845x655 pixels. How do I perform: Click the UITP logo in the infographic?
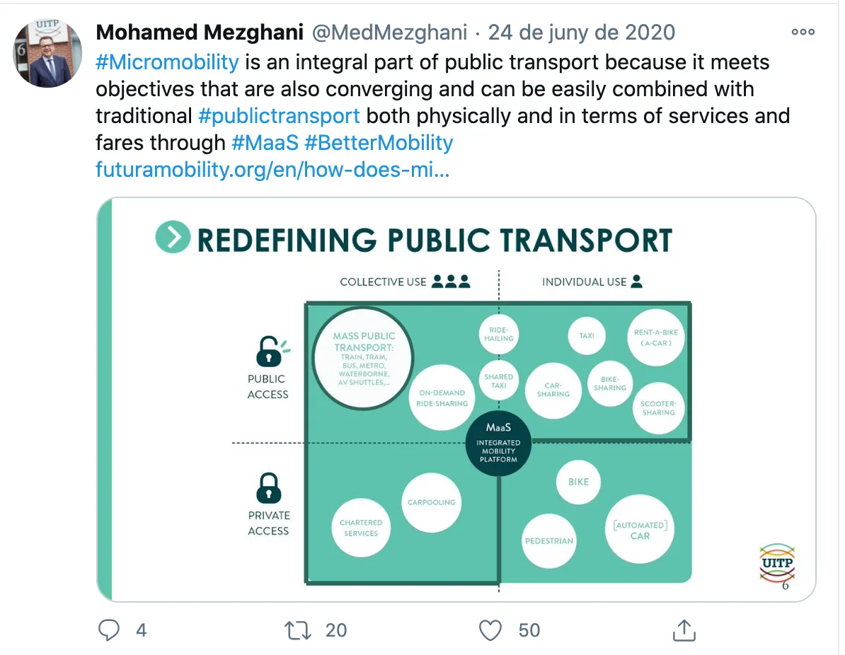pos(776,563)
